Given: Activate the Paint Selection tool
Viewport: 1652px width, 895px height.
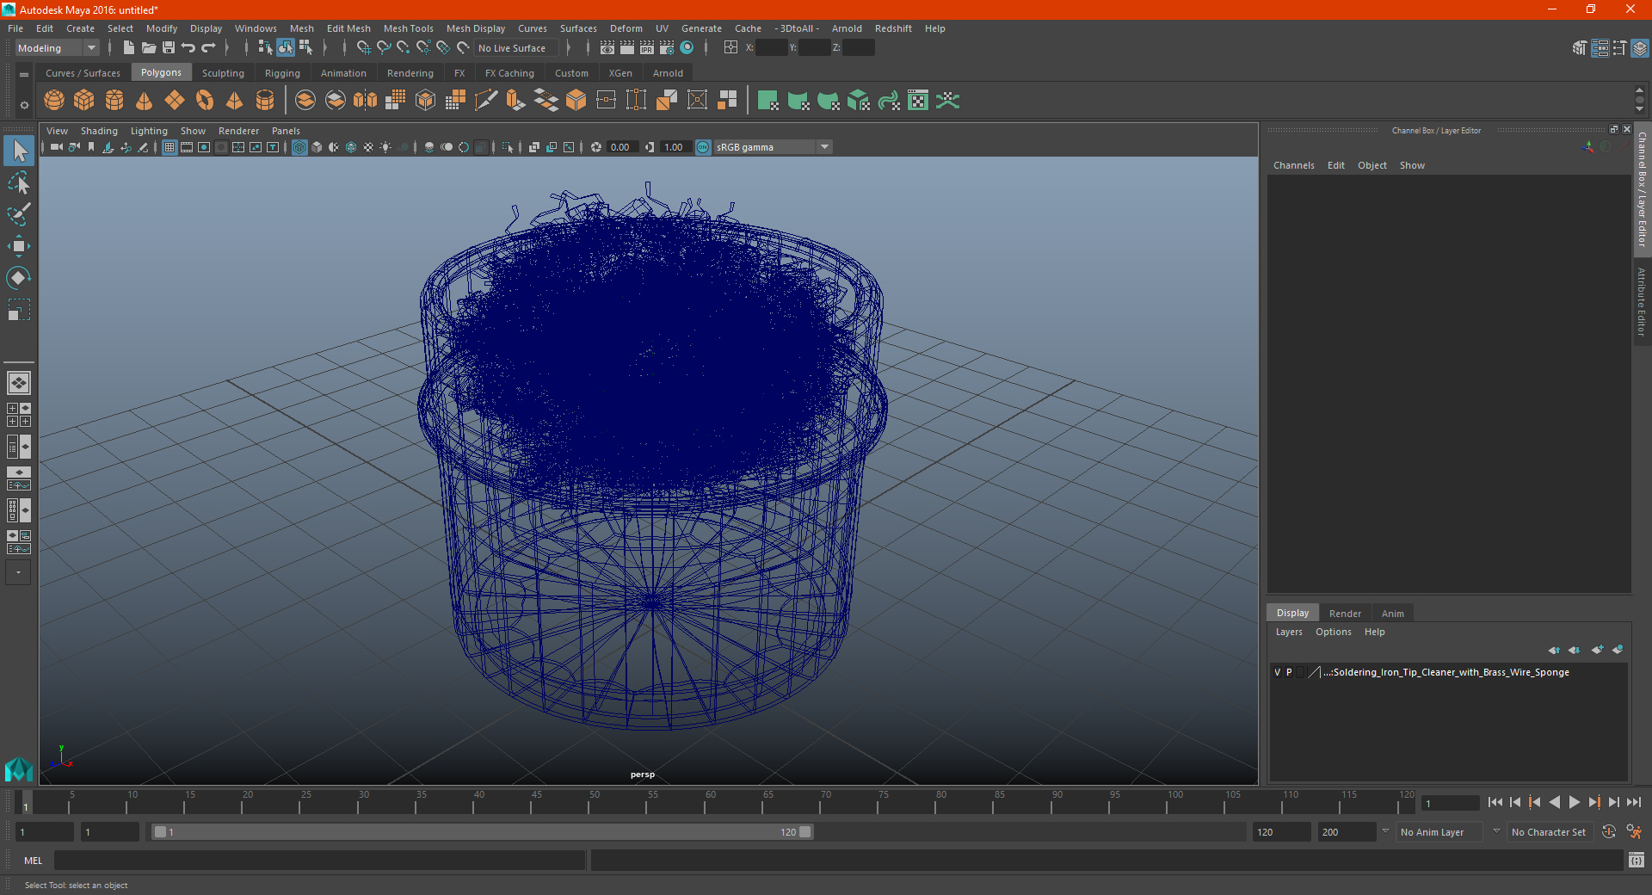Looking at the screenshot, I should (x=19, y=214).
